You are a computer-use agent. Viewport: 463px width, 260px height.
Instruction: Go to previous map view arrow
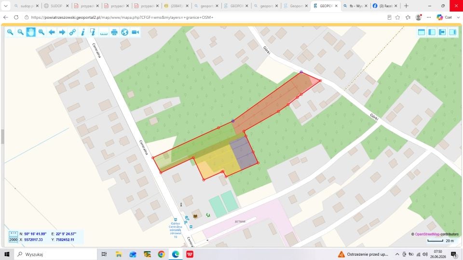(52, 32)
